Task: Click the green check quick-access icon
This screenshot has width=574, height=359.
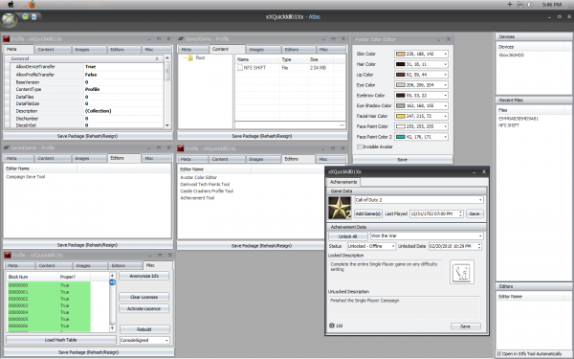Action: tap(25, 16)
